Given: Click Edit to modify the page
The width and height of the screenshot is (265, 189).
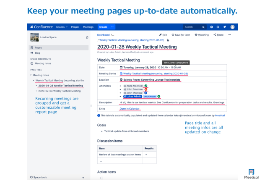Looking at the screenshot, I should pos(163,35).
